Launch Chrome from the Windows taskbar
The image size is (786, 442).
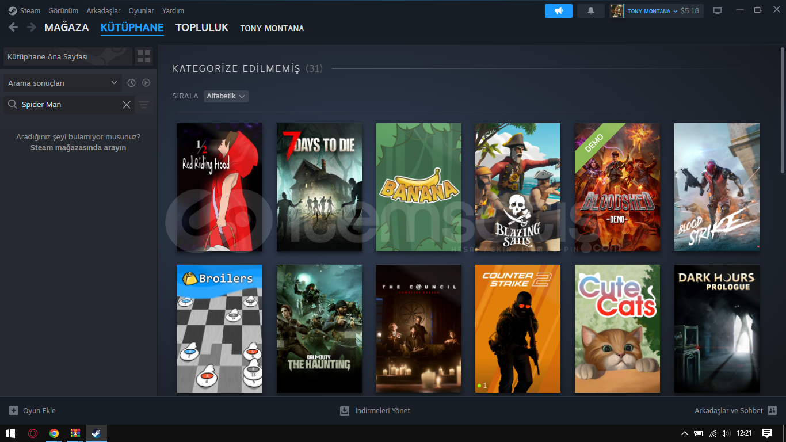point(54,433)
